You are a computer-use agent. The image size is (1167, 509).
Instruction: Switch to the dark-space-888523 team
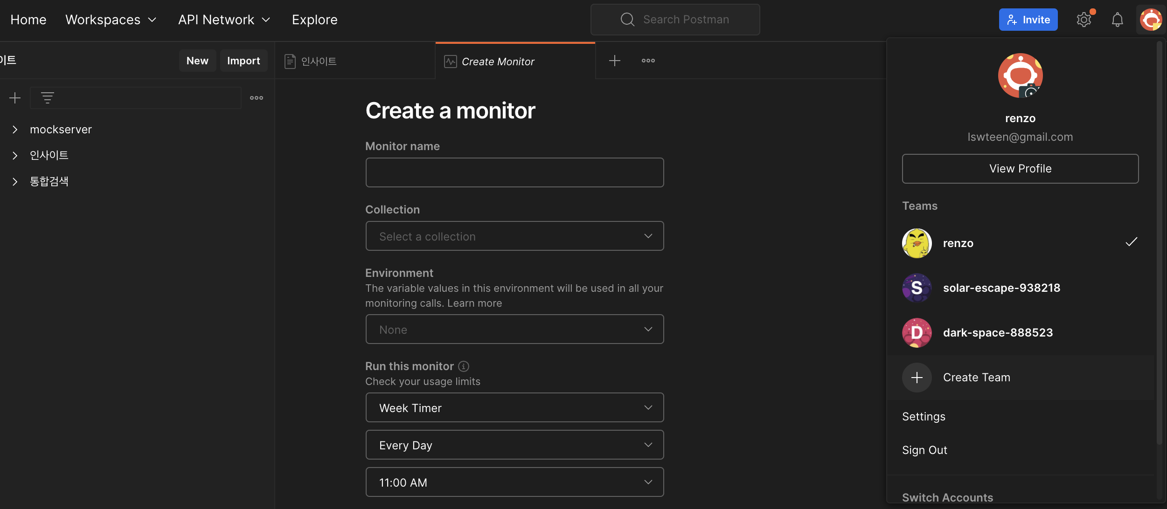tap(997, 333)
